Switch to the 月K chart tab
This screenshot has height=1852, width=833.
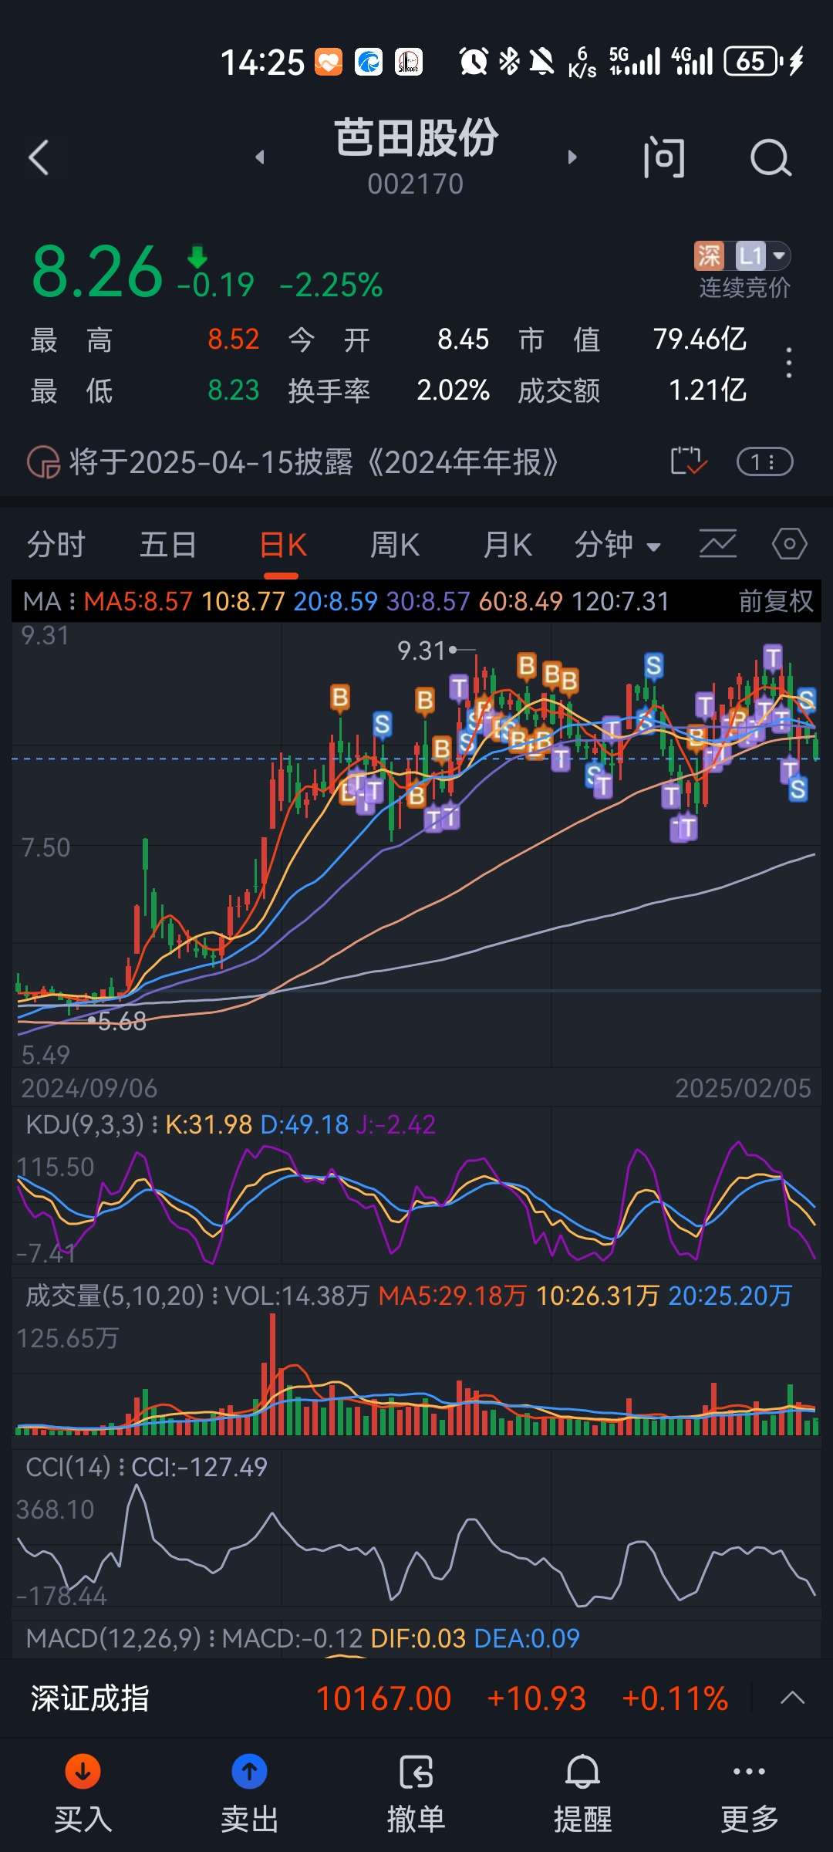click(507, 545)
